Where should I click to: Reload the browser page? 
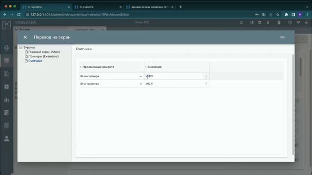pyautogui.click(x=19, y=15)
